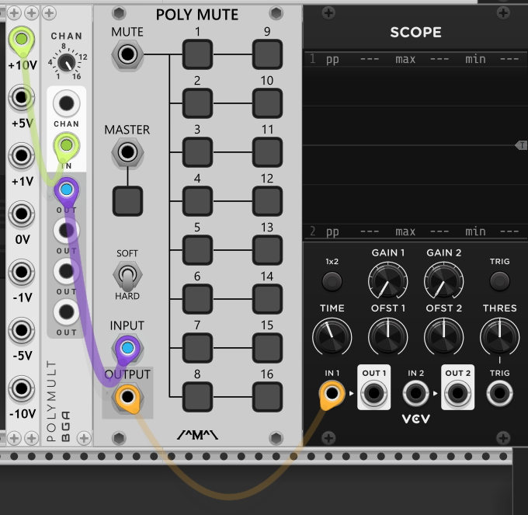
Task: Click the Scope THRES knob
Action: [499, 336]
